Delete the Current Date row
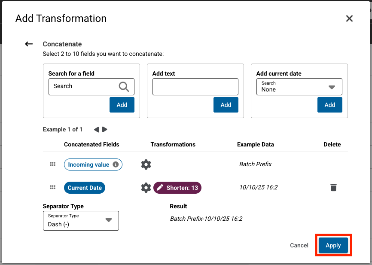The image size is (372, 265). pyautogui.click(x=333, y=187)
